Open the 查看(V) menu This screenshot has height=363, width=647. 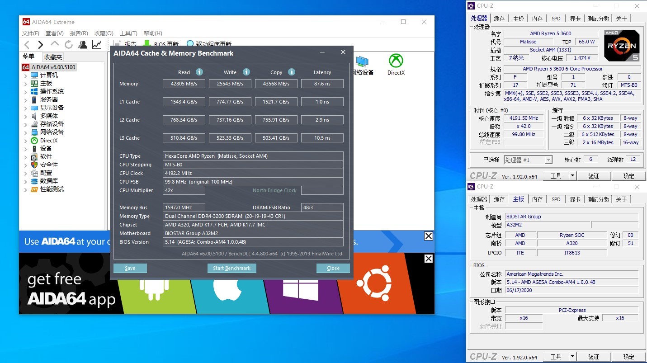pyautogui.click(x=54, y=33)
